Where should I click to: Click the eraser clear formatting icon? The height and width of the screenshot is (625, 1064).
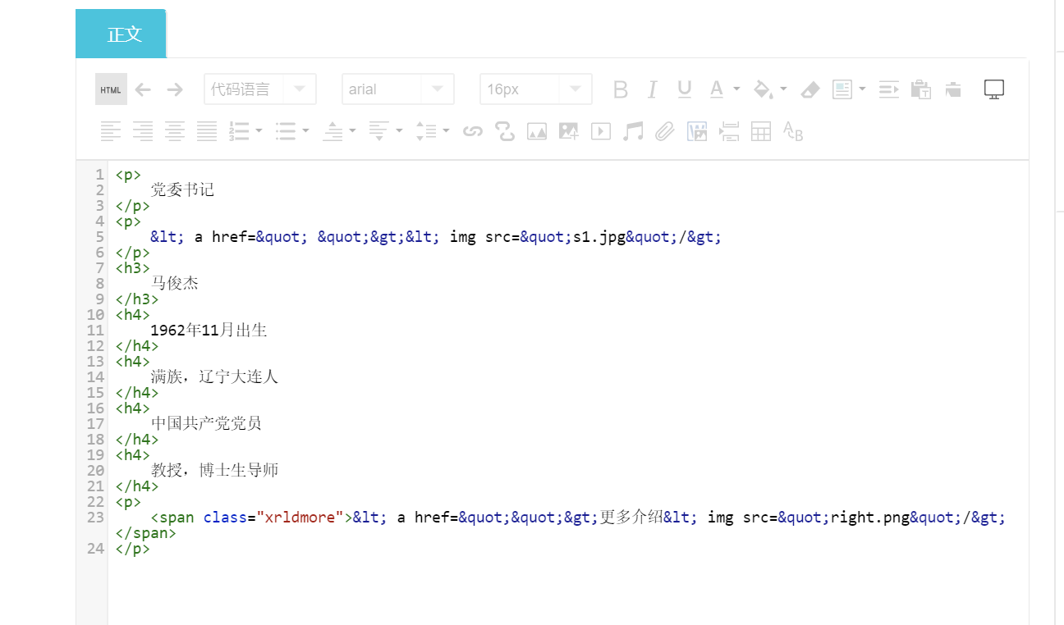coord(810,89)
